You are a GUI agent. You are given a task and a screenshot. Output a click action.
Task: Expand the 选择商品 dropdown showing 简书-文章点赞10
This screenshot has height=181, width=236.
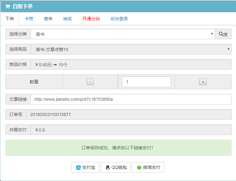131,49
